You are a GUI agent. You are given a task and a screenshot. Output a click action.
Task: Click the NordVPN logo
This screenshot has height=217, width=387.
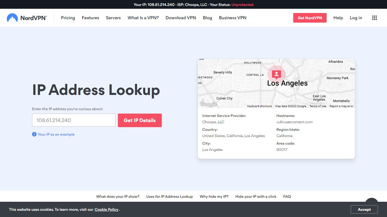(27, 18)
